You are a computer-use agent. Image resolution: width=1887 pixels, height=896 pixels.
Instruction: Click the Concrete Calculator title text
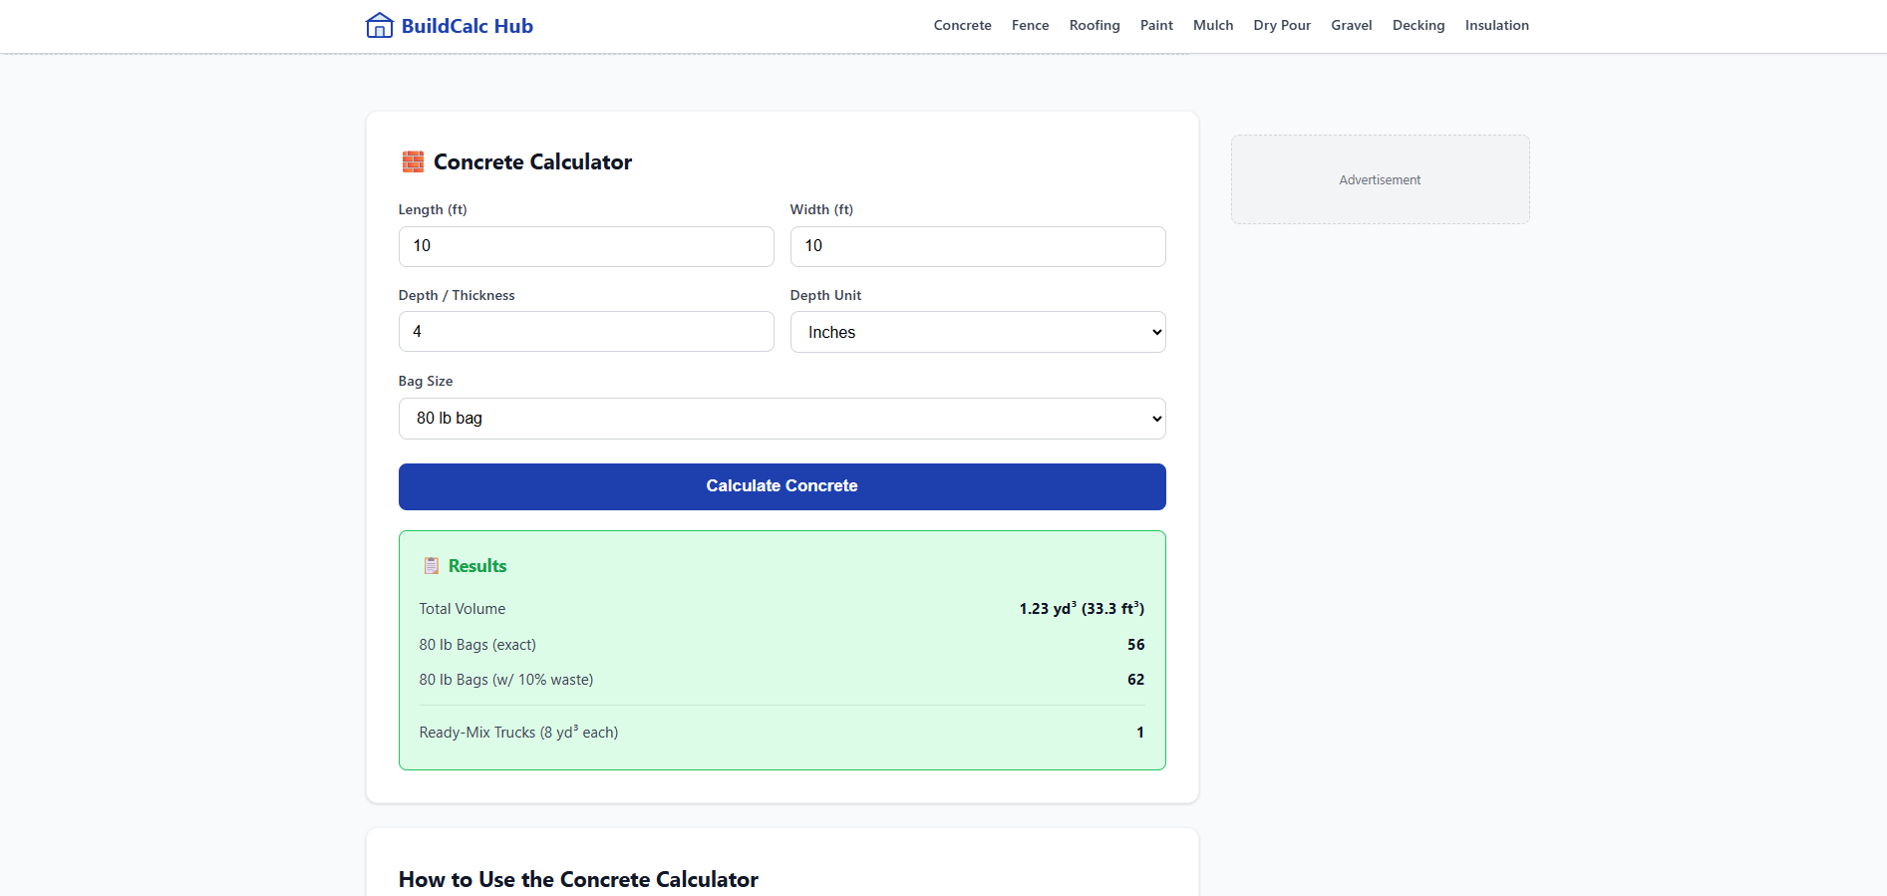(532, 161)
